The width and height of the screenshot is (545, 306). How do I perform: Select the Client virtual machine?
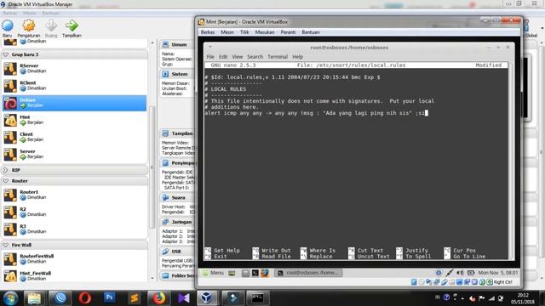click(74, 138)
